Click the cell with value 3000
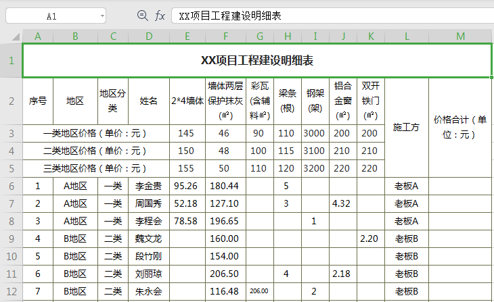 pyautogui.click(x=315, y=133)
